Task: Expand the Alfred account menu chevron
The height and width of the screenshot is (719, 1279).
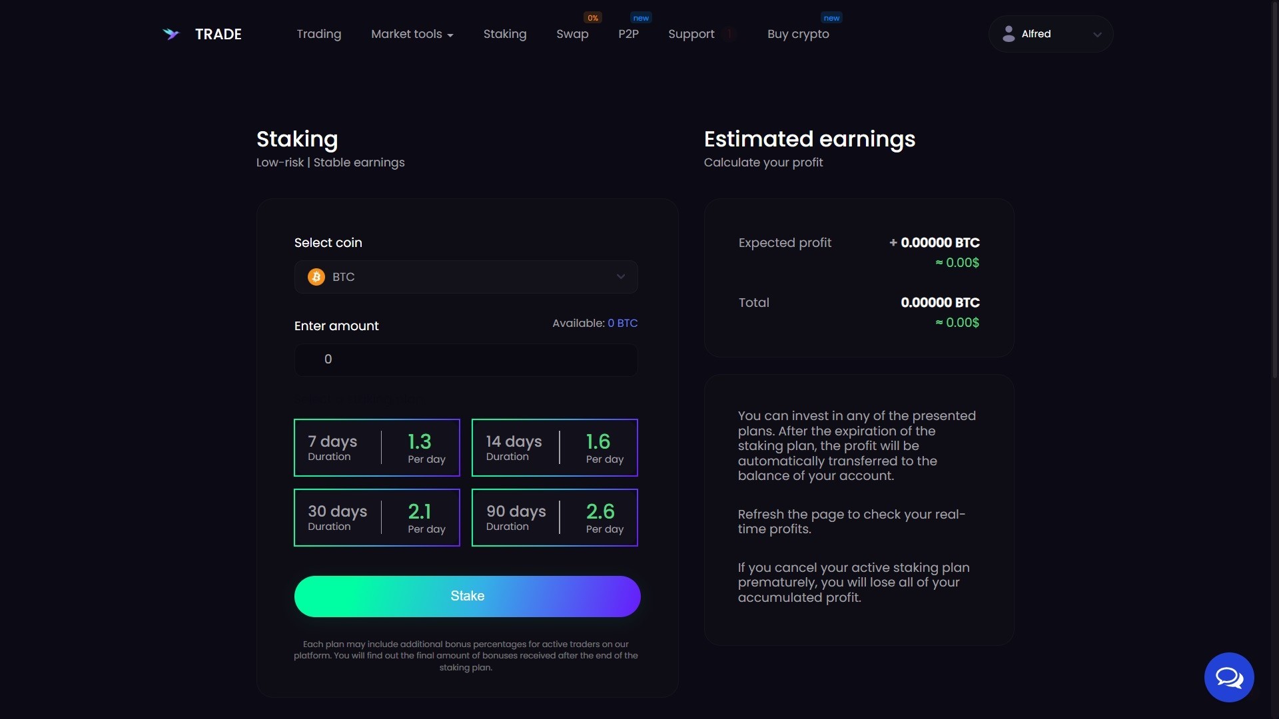Action: (1097, 35)
